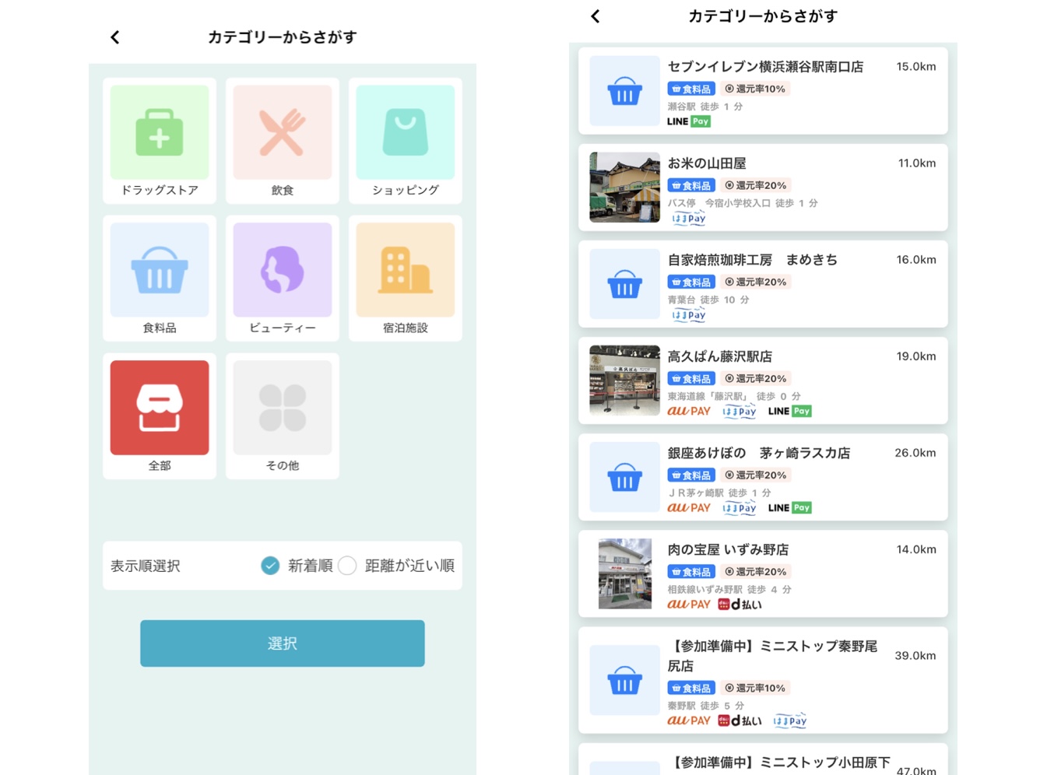Choose the 宿泊施設 building icon
This screenshot has width=1040, height=775.
tap(406, 270)
